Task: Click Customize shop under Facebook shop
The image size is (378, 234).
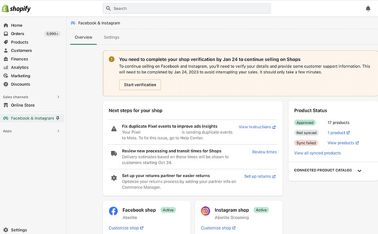Action: coord(126,228)
